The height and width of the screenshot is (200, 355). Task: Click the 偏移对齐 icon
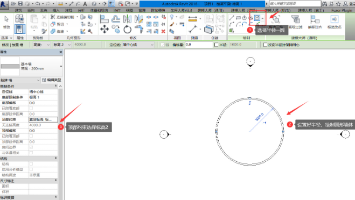[x=315, y=22]
